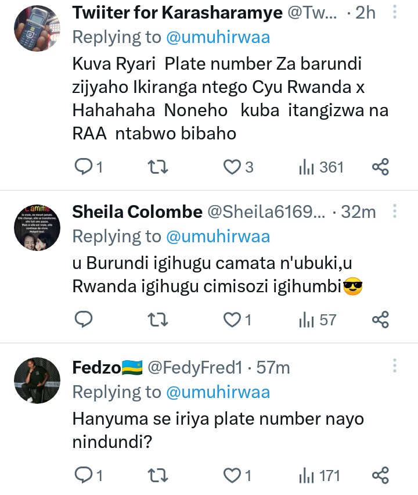Reply to Fedzo's plate number tweet
The width and height of the screenshot is (418, 495).
click(84, 476)
